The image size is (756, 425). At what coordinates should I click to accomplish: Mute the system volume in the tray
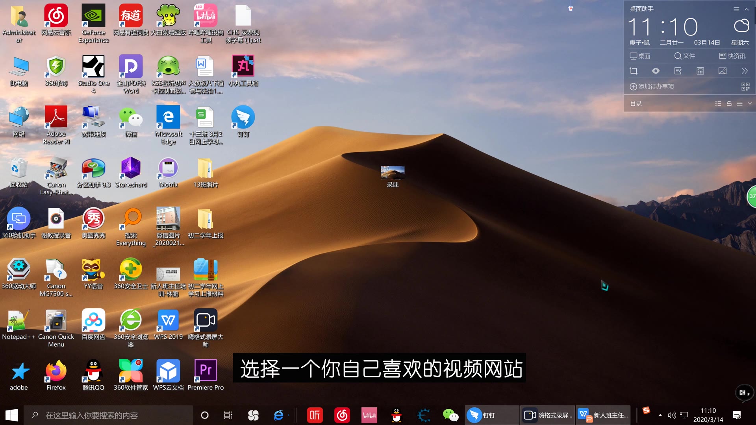[671, 415]
